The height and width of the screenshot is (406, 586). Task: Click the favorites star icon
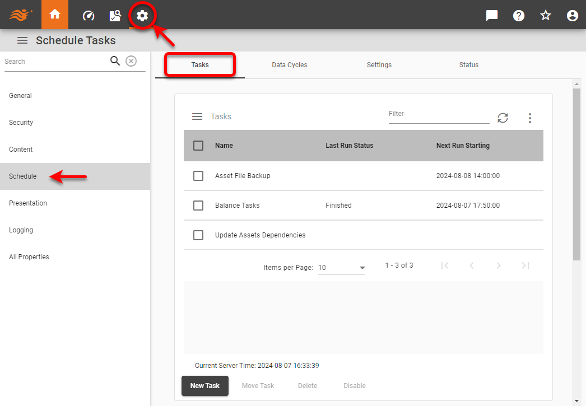545,15
